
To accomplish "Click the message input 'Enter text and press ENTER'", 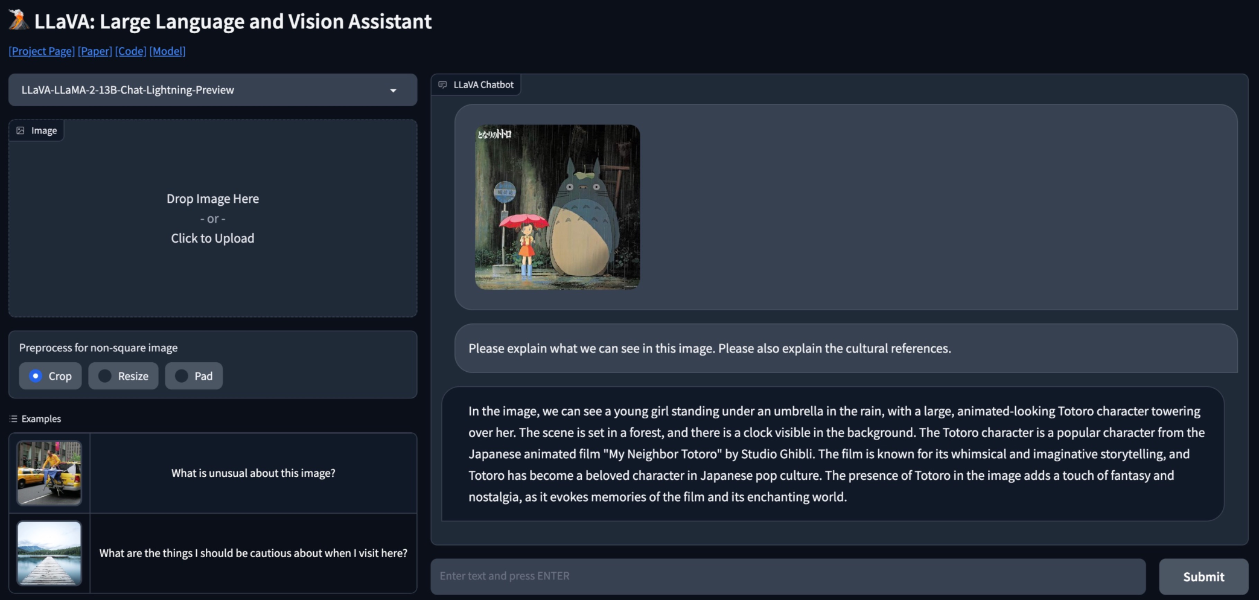I will (x=788, y=576).
